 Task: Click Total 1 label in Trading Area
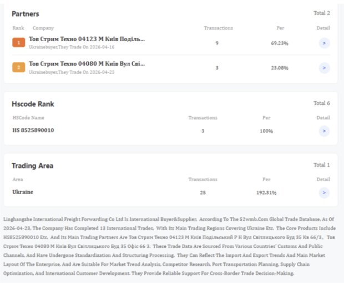tap(322, 165)
